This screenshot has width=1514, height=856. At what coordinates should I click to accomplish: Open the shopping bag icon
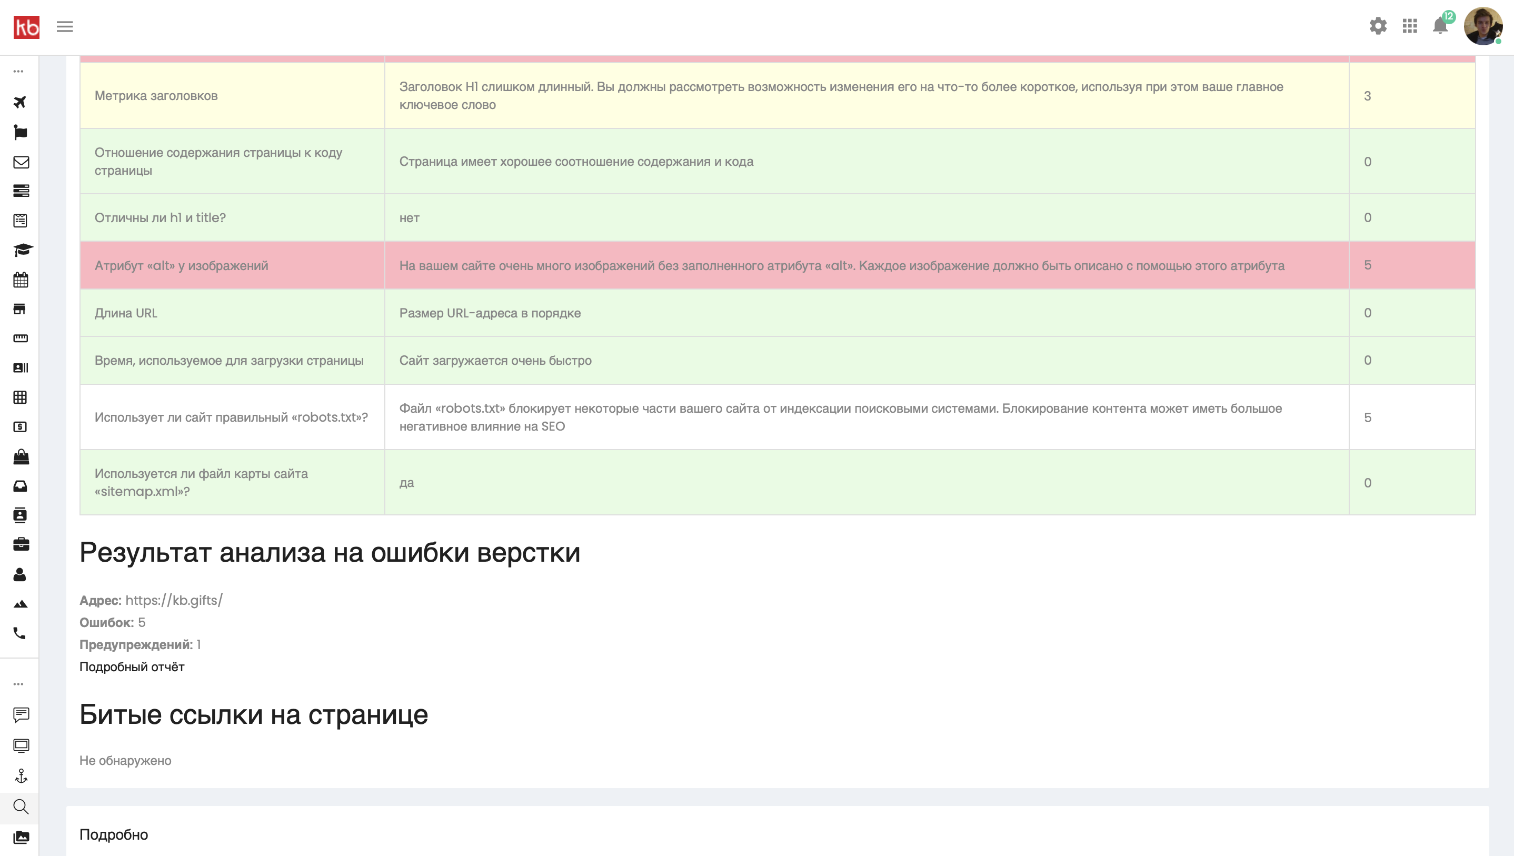pyautogui.click(x=21, y=457)
